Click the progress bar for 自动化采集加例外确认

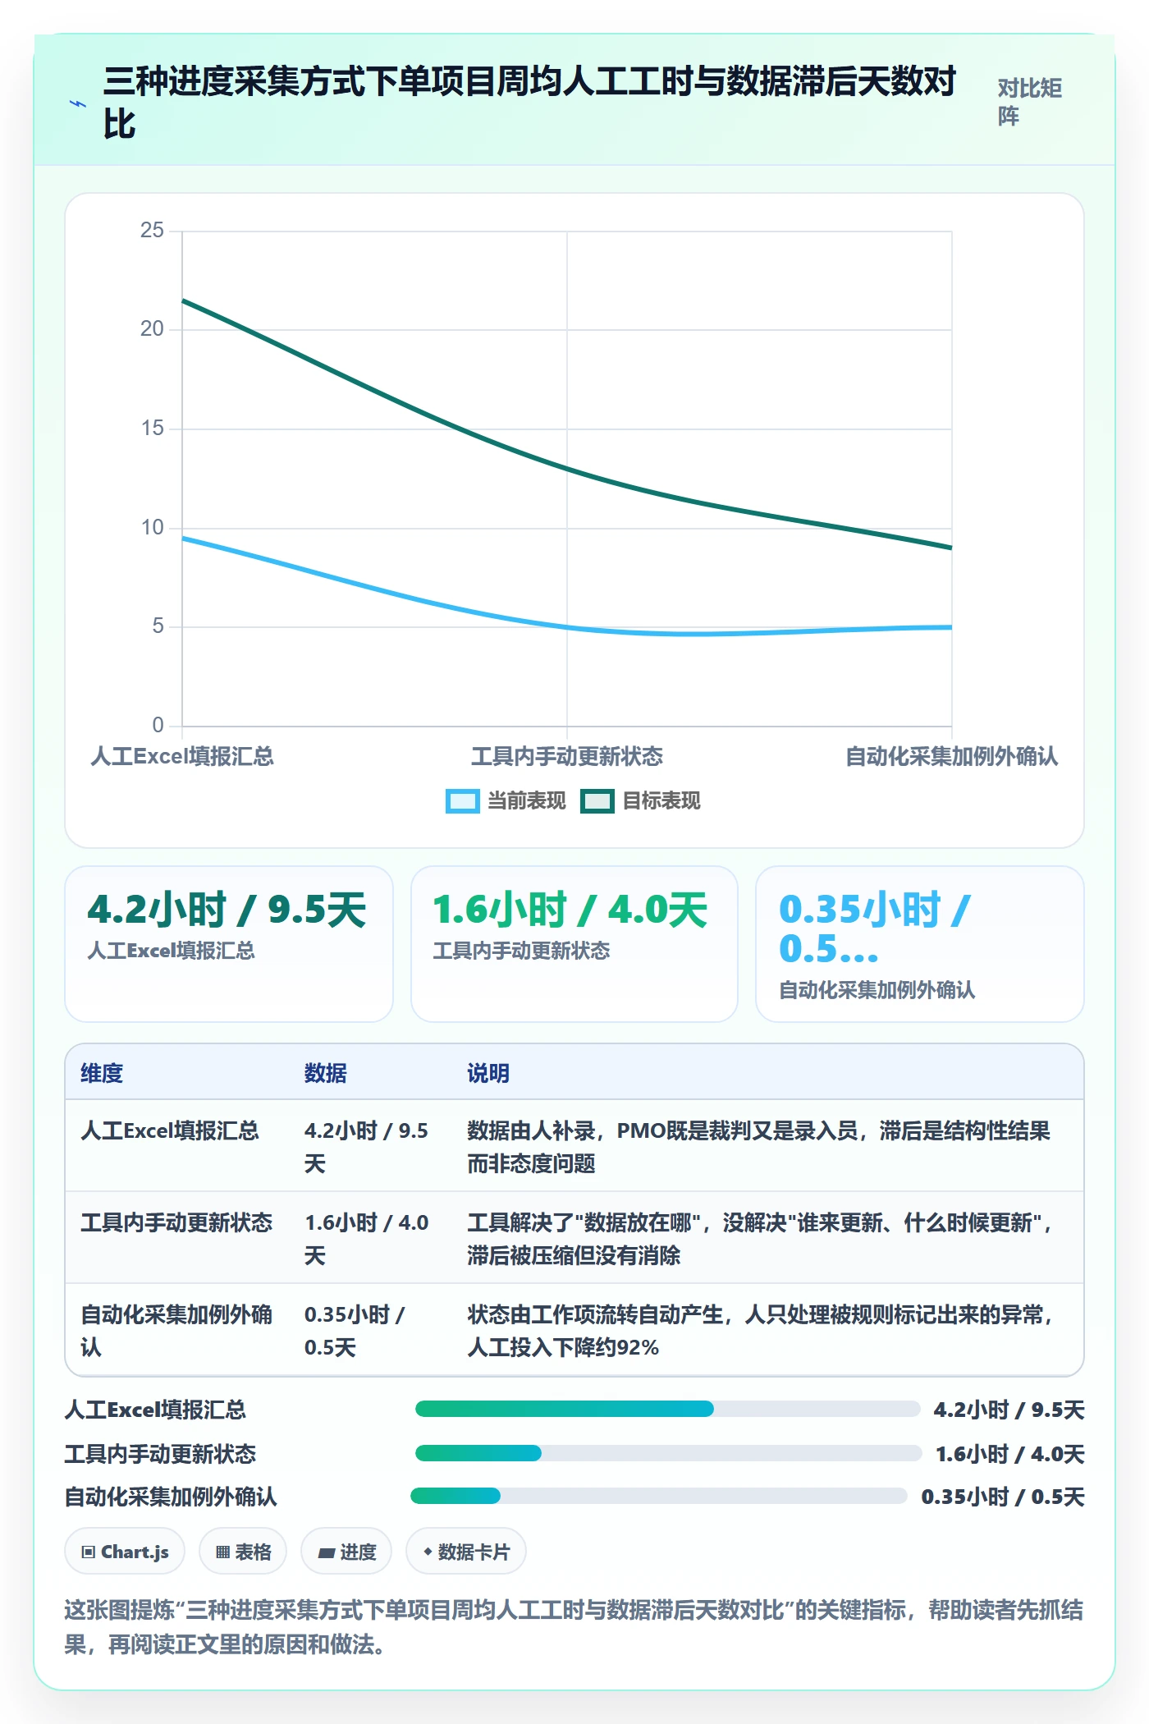click(658, 1496)
